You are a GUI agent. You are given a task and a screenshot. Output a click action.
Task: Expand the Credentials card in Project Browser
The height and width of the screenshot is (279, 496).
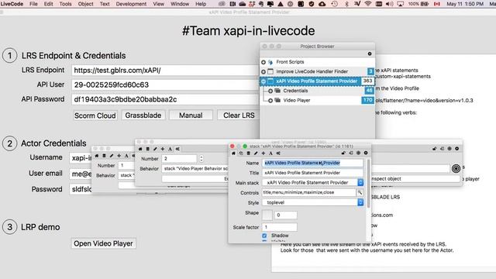click(x=270, y=91)
